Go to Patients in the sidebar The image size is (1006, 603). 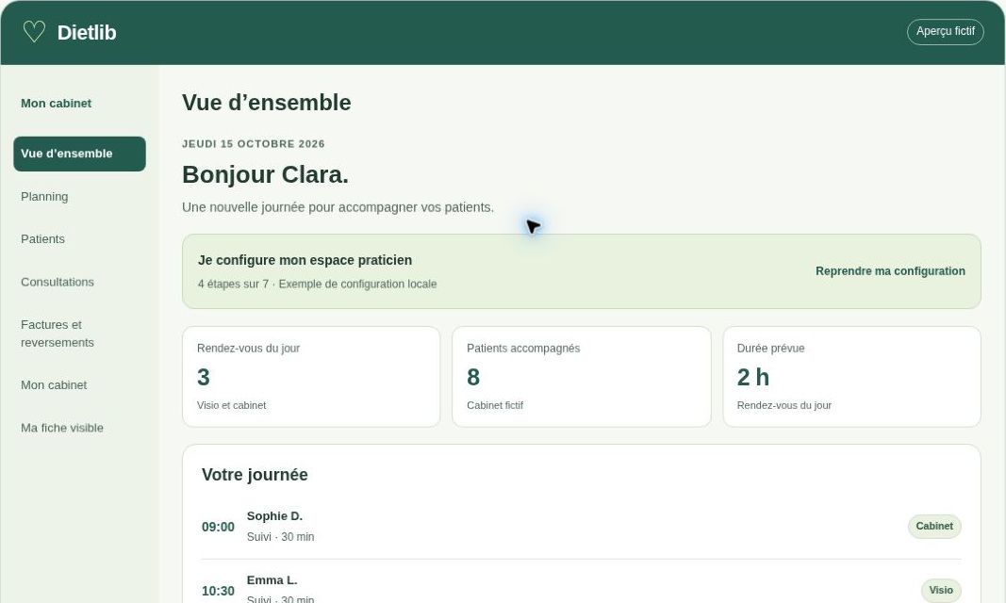click(x=42, y=239)
